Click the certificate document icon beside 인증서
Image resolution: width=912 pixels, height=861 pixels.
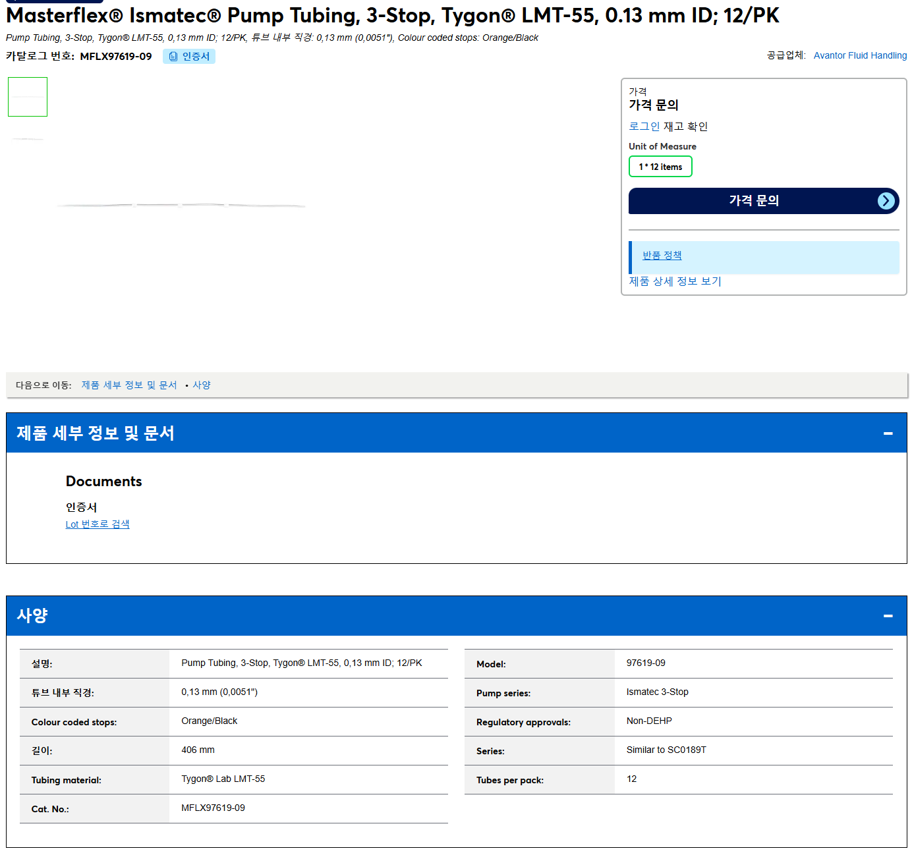tap(173, 57)
